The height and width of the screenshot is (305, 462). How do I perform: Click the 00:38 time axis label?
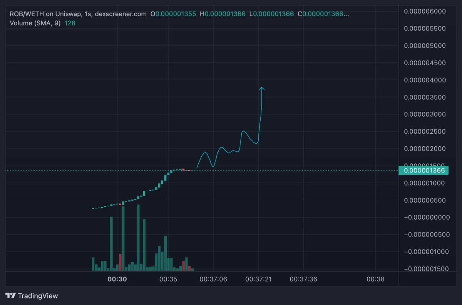coord(375,279)
